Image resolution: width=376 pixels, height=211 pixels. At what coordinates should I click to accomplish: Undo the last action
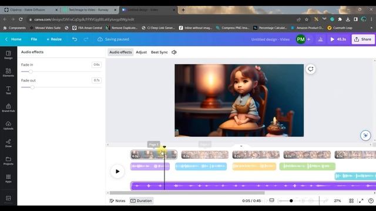[75, 39]
